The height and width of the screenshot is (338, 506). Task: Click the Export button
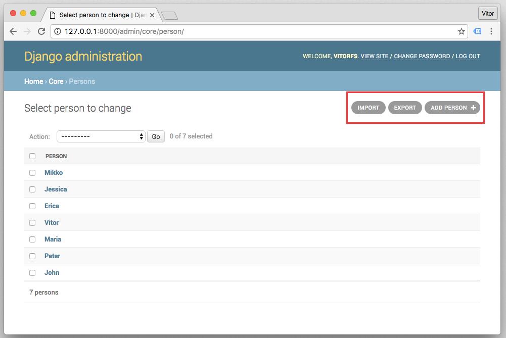pyautogui.click(x=405, y=108)
